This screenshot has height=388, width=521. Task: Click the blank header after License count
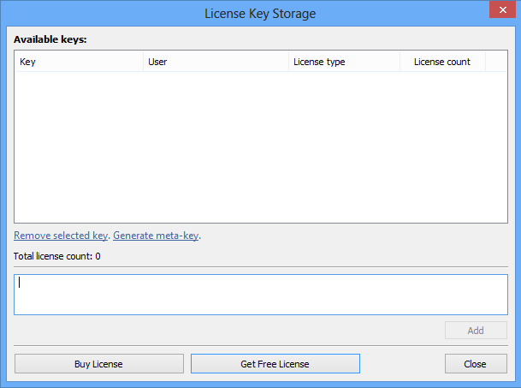496,62
